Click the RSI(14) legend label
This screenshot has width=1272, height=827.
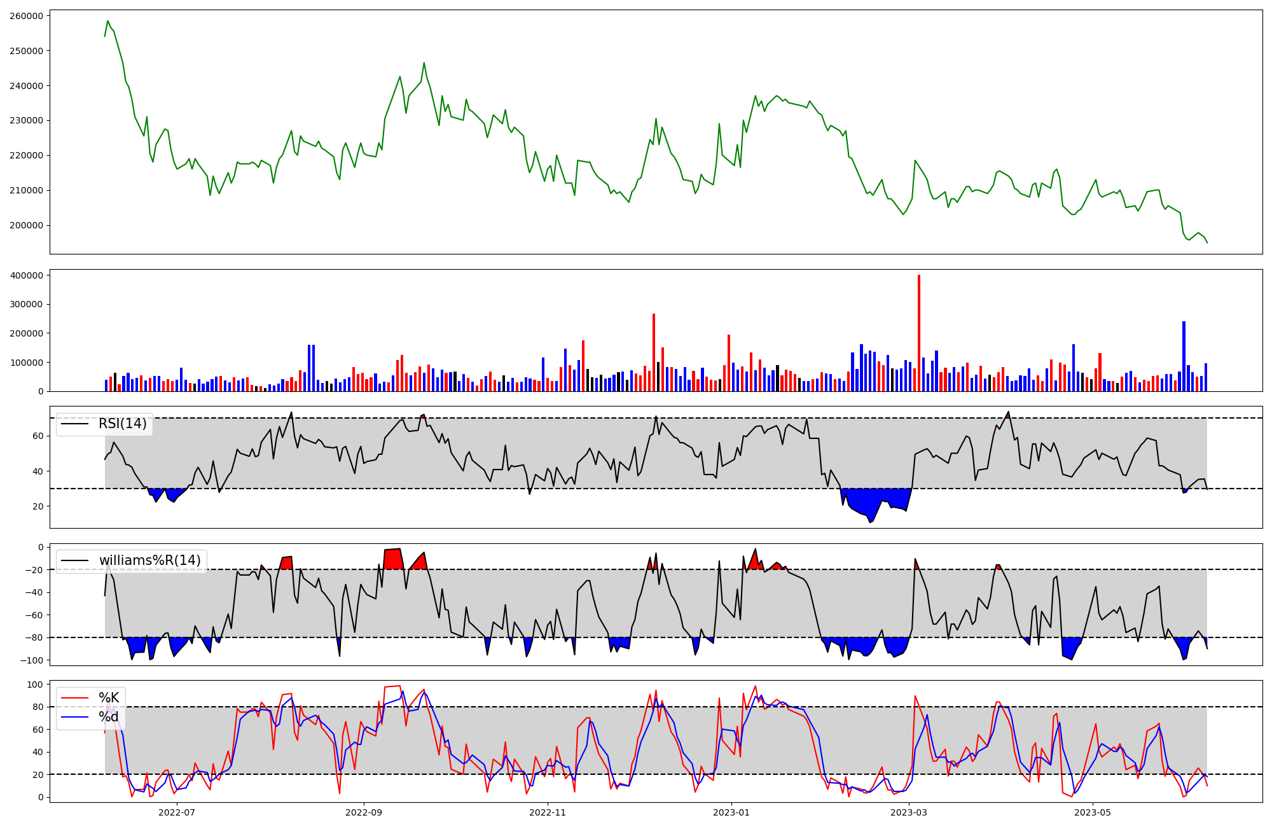click(x=122, y=424)
